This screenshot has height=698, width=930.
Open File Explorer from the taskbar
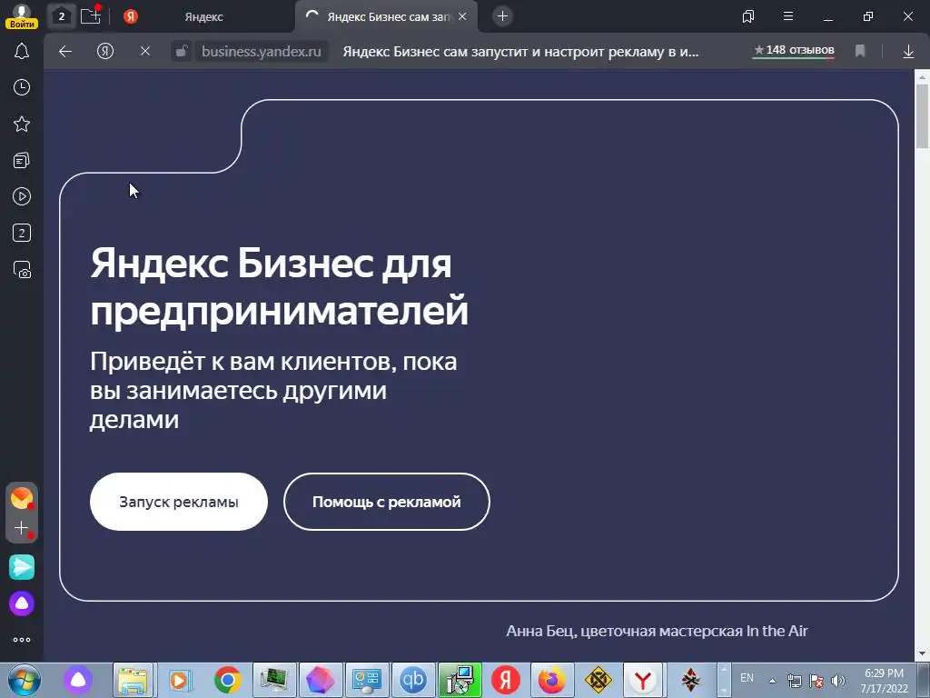click(133, 680)
